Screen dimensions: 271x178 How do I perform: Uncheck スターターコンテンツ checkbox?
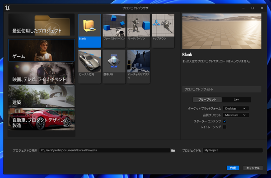point(224,121)
